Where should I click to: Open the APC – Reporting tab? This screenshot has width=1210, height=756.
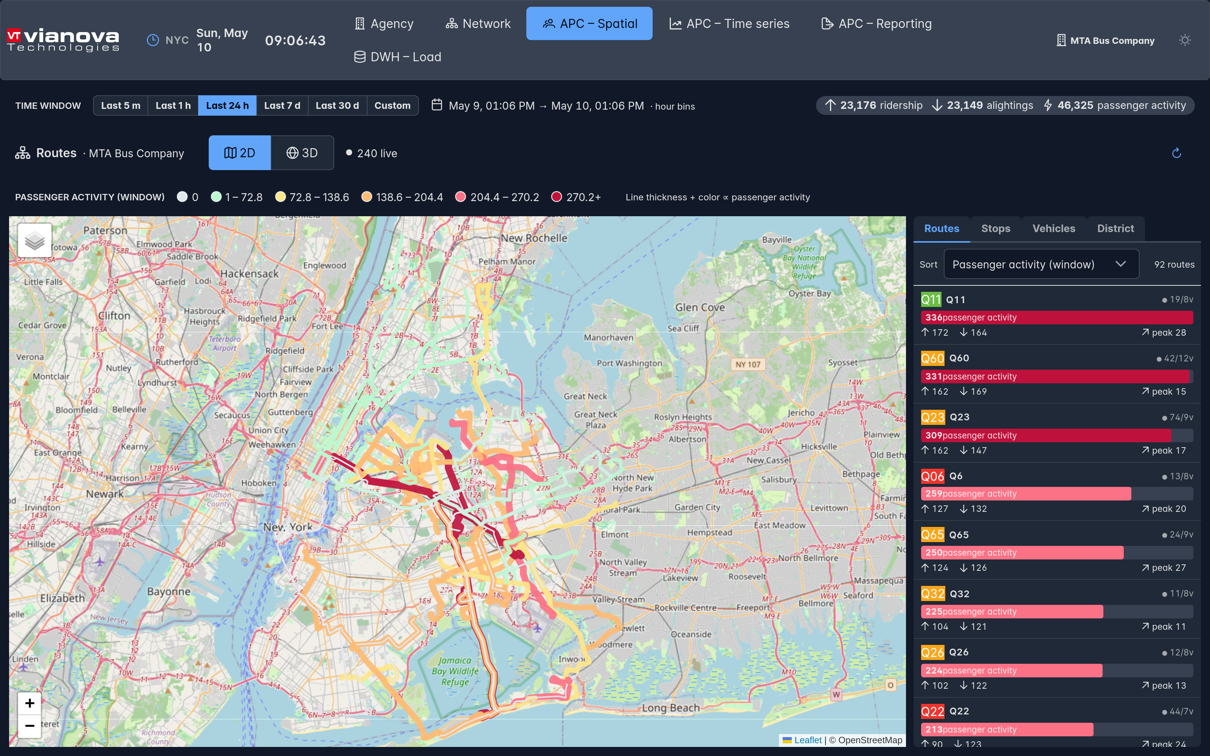pos(876,23)
